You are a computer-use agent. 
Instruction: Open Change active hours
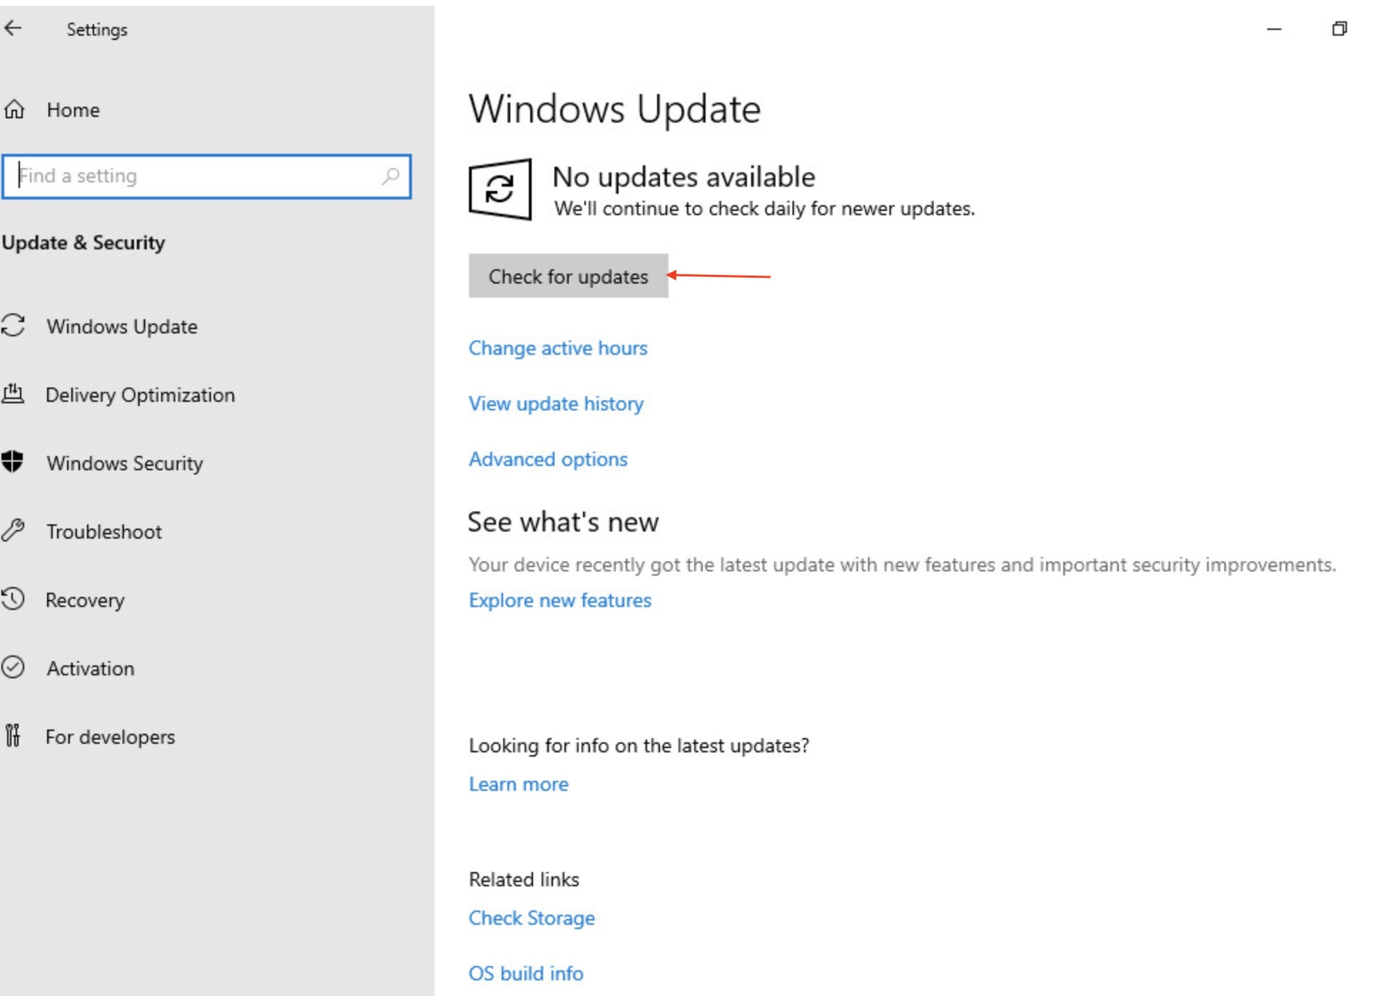[x=558, y=348]
